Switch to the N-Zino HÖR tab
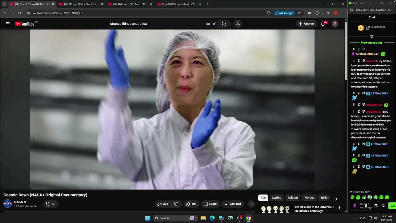This screenshot has height=223, width=396. click(130, 4)
